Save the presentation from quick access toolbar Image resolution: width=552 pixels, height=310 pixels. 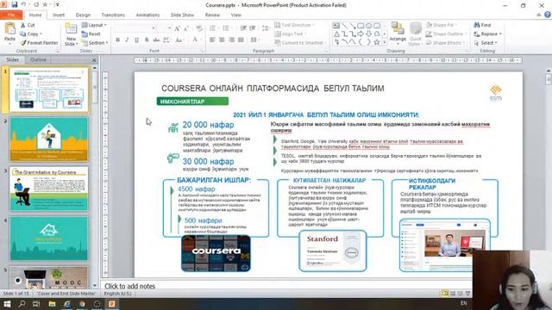(x=15, y=5)
